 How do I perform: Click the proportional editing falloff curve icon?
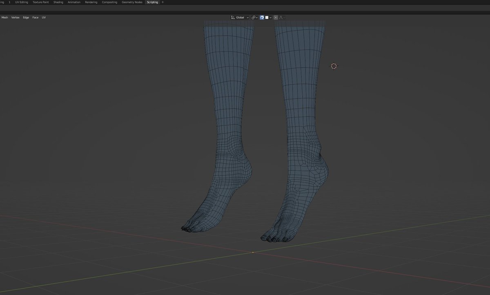coord(281,18)
